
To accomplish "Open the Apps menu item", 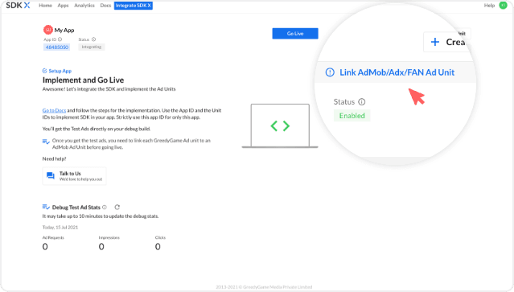I will 63,6.
